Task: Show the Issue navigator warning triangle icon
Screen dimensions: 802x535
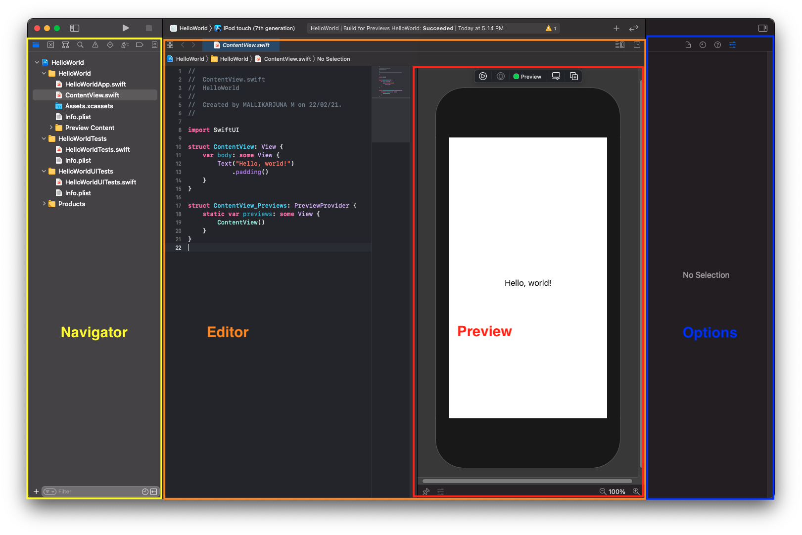Action: point(95,45)
